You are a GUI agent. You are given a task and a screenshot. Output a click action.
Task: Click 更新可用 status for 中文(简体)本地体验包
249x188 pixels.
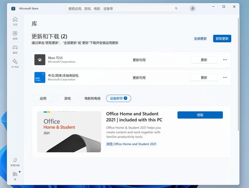[139, 78]
